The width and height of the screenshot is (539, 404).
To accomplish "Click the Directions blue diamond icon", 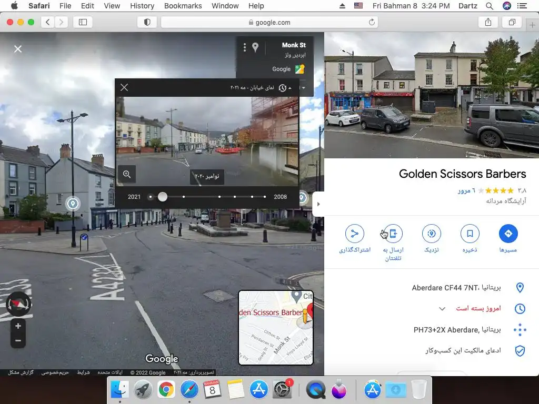I will point(508,233).
